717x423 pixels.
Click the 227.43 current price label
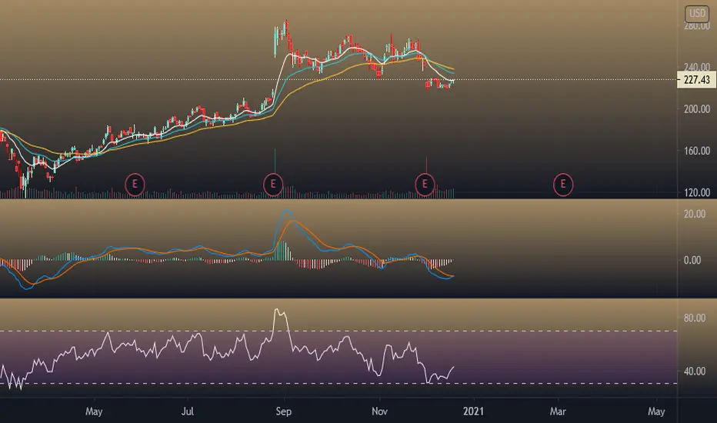tap(696, 80)
